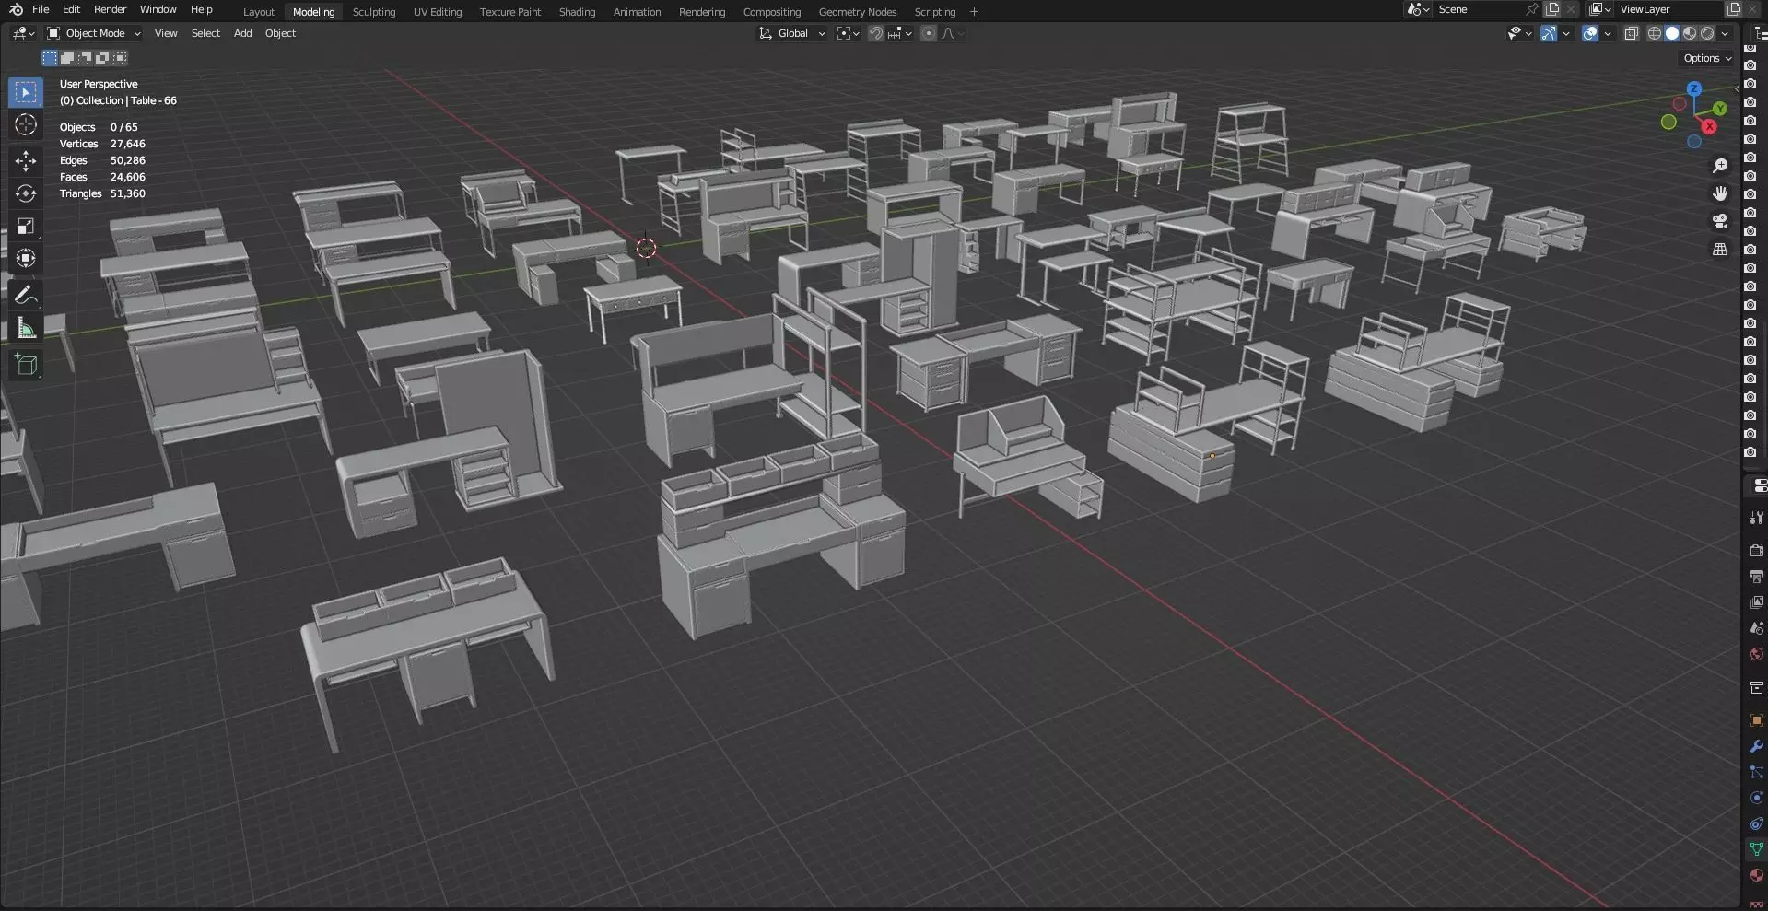This screenshot has height=911, width=1768.
Task: Open the pivot point dropdown
Action: point(848,33)
